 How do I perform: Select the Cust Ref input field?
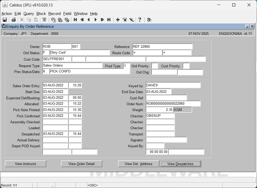click(x=166, y=98)
